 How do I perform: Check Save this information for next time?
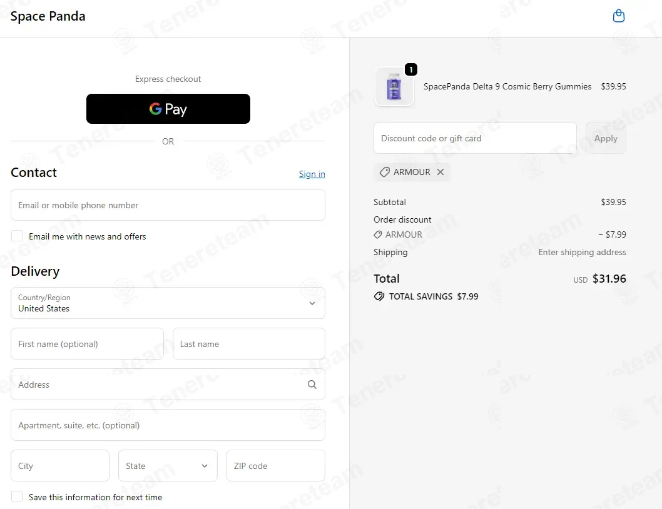click(x=17, y=496)
